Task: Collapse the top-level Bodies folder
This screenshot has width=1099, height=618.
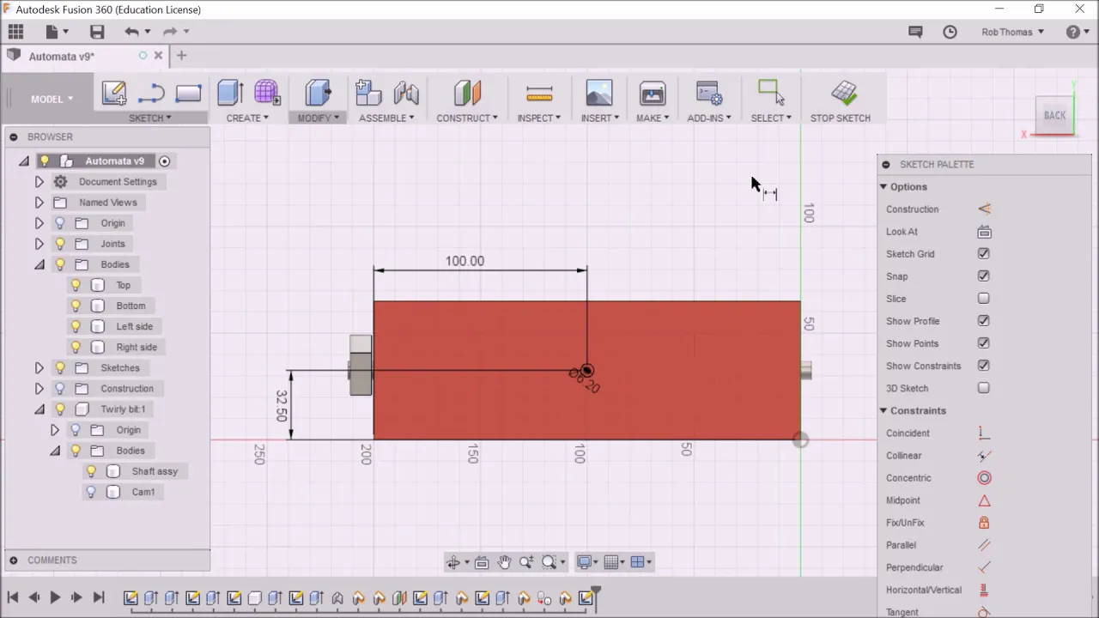Action: [39, 264]
